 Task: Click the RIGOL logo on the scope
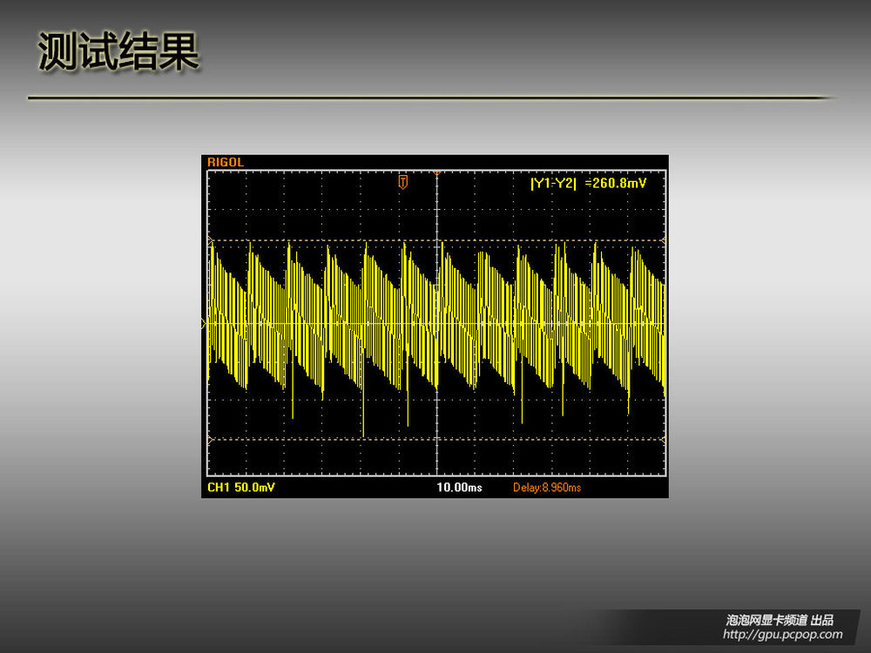[x=226, y=162]
